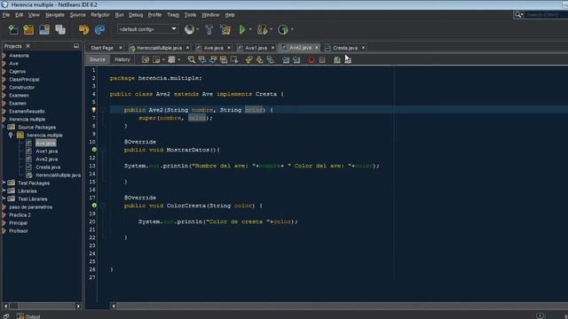
Task: Click the Redo arrow icon
Action: 99,29
